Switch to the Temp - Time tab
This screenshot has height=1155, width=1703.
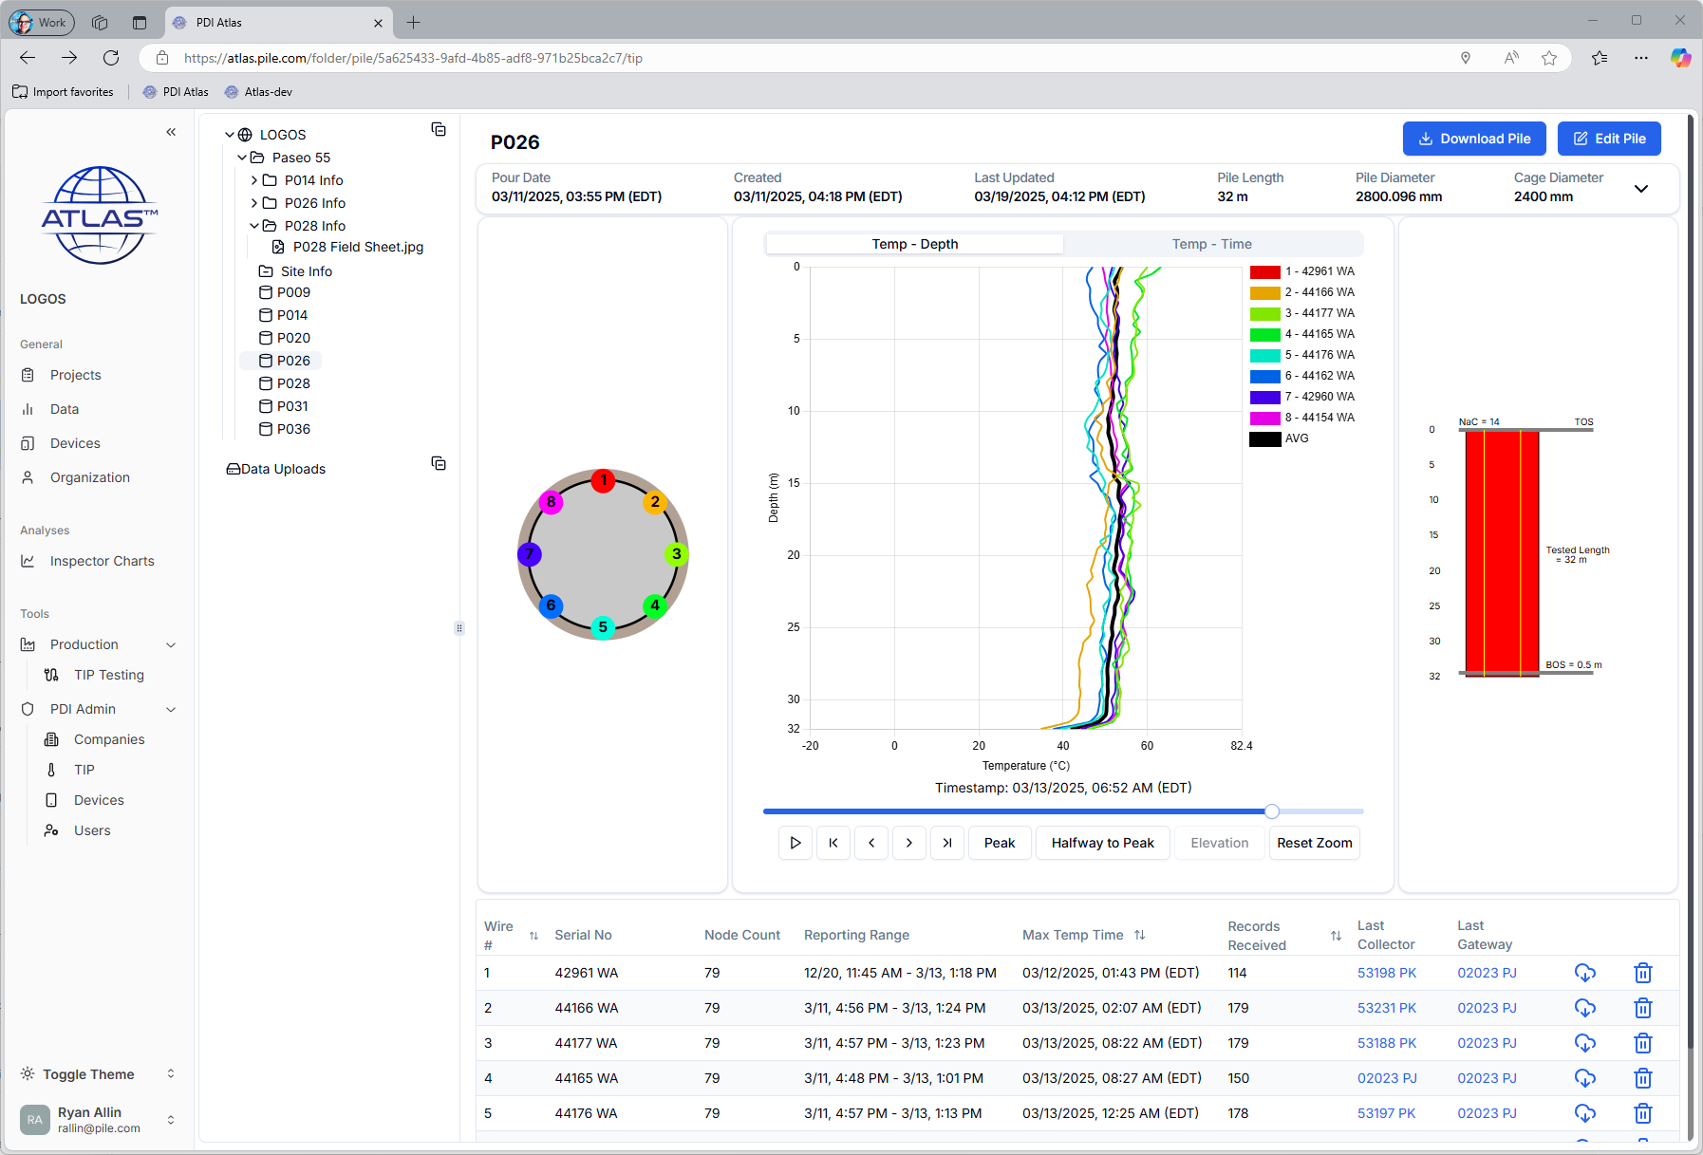click(x=1211, y=244)
